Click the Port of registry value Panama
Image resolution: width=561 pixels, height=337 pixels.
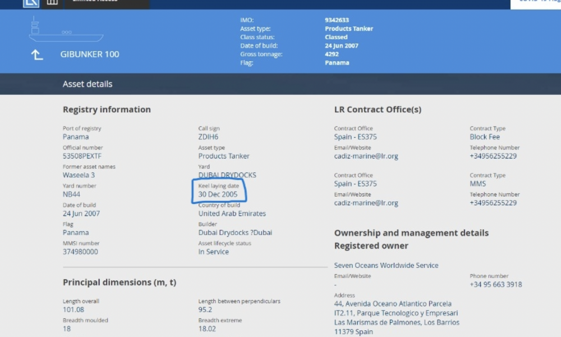click(x=76, y=137)
